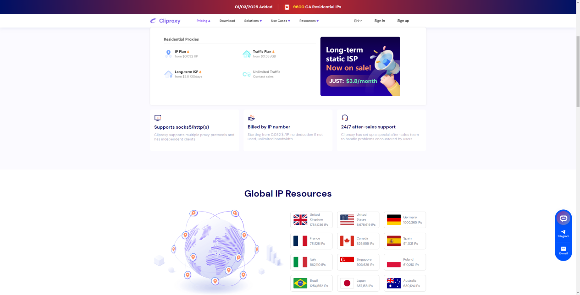The height and width of the screenshot is (295, 580).
Task: Click the Long-term ISP house icon
Action: [168, 74]
